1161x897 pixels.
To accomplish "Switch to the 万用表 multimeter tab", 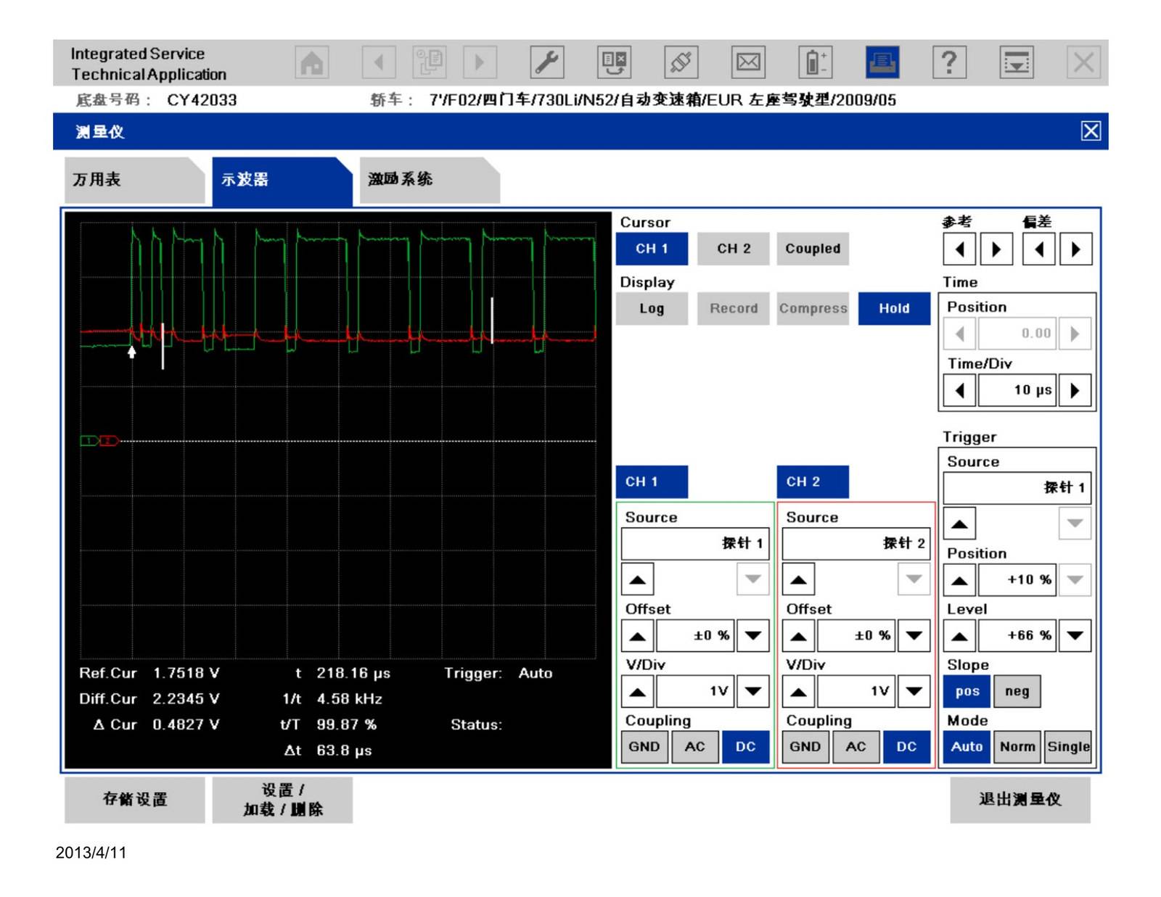I will pyautogui.click(x=134, y=180).
